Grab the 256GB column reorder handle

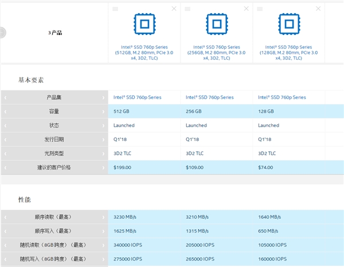pyautogui.click(x=187, y=9)
